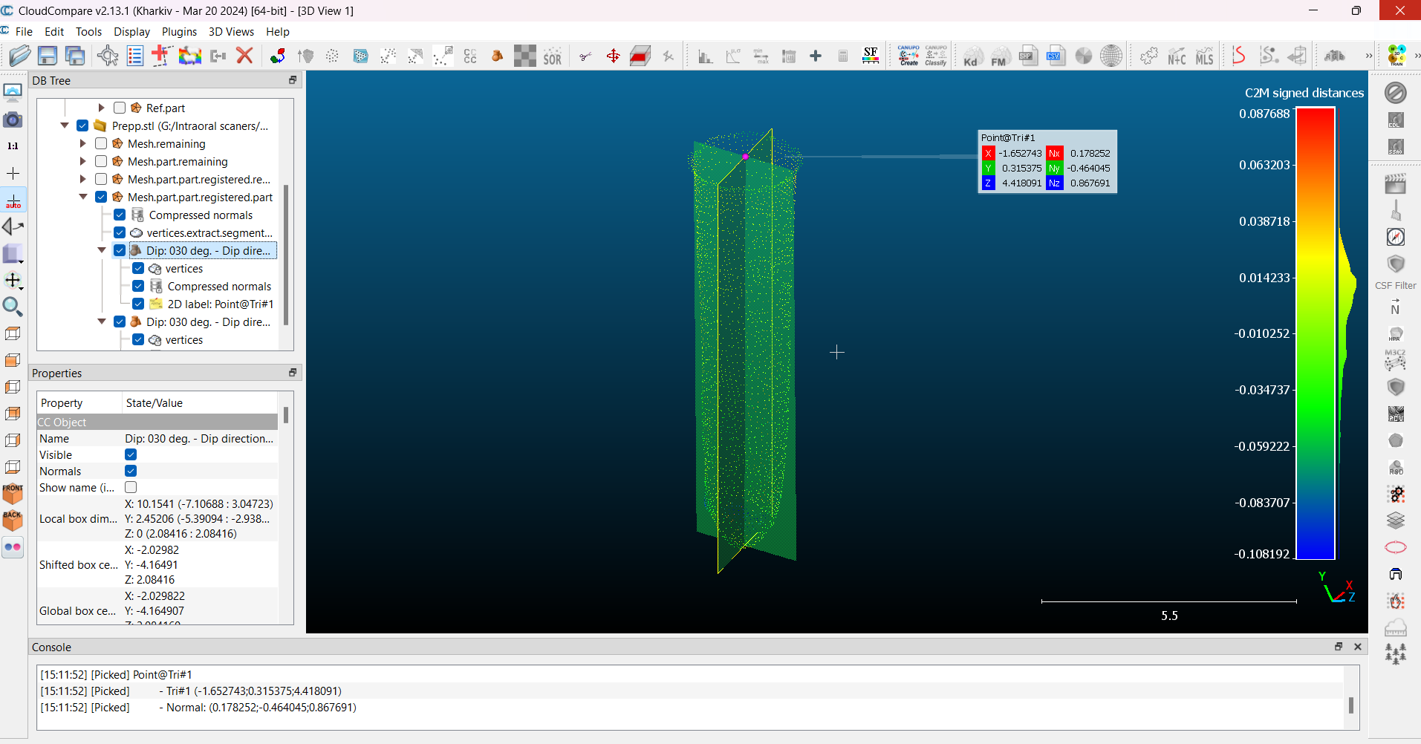This screenshot has width=1421, height=744.
Task: Enable the Ref.part checkbox
Action: pos(120,108)
